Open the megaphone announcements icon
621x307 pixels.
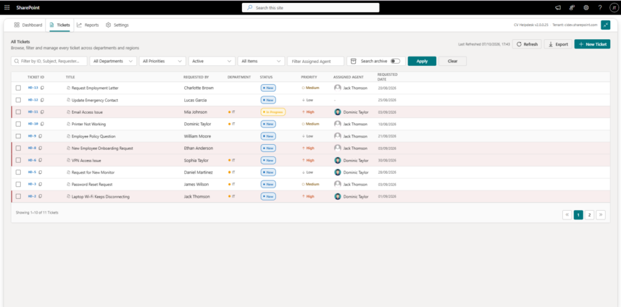[558, 7]
